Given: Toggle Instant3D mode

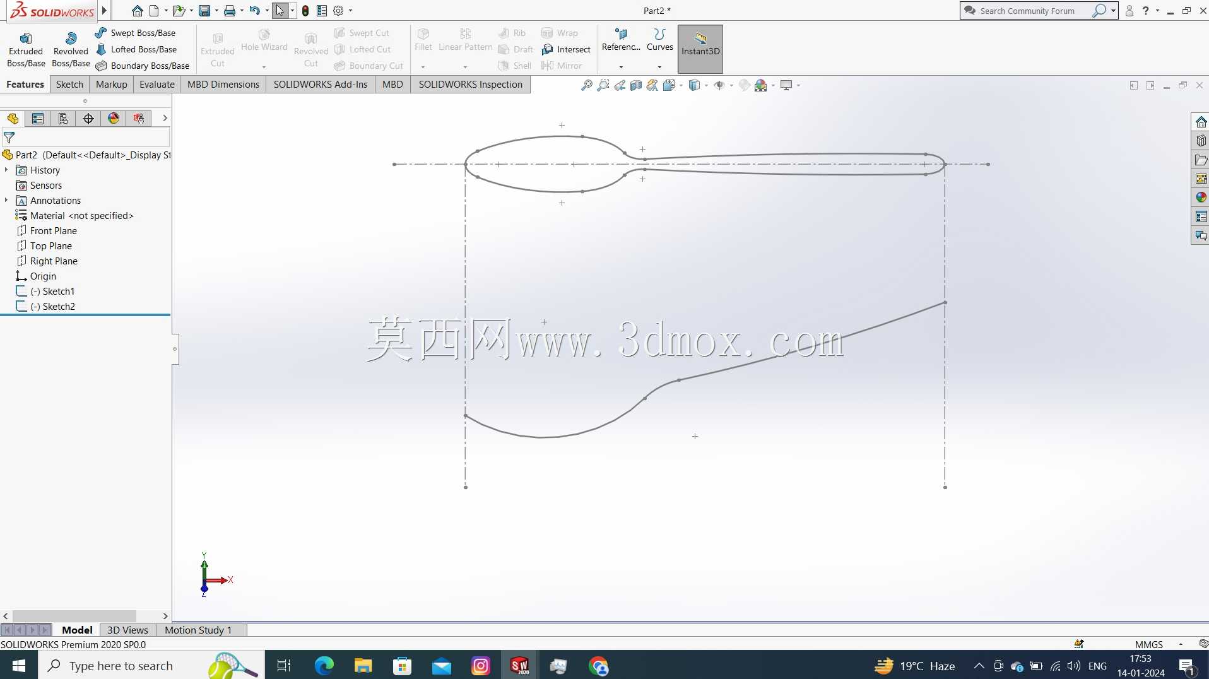Looking at the screenshot, I should 700,49.
